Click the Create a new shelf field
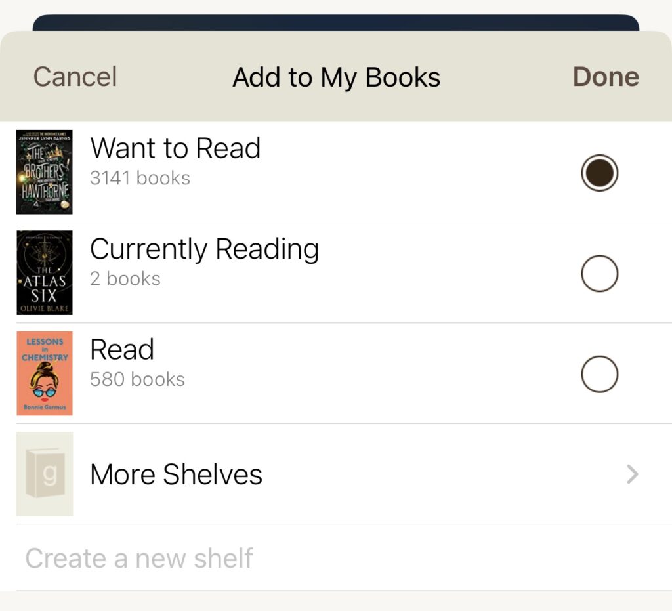The image size is (672, 611). coord(139,558)
